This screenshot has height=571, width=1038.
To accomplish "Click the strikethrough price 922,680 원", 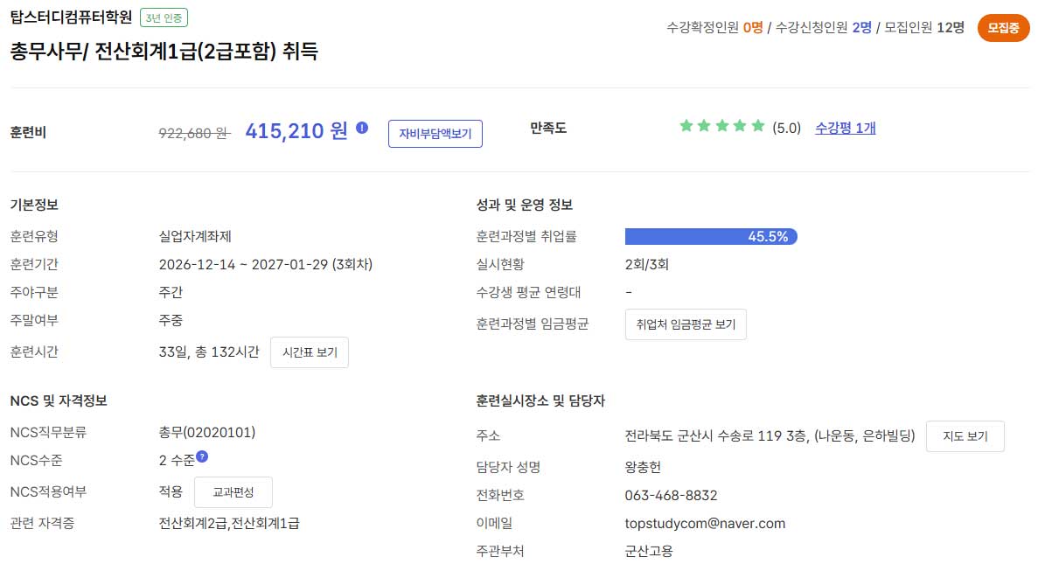I will tap(194, 133).
